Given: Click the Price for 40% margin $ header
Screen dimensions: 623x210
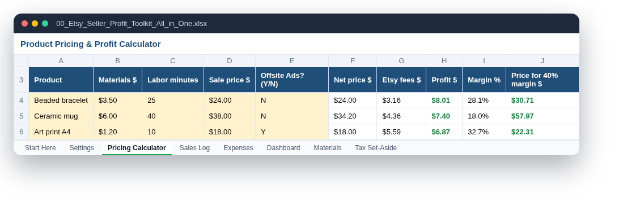Looking at the screenshot, I should click(x=543, y=80).
